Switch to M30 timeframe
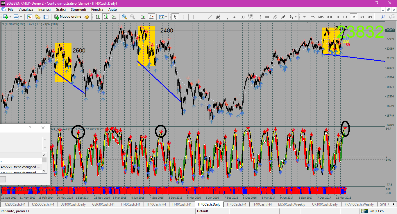This screenshot has width=397, height=214. 329,17
